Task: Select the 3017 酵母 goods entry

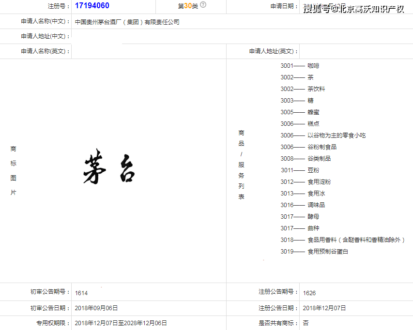Action: pos(300,217)
